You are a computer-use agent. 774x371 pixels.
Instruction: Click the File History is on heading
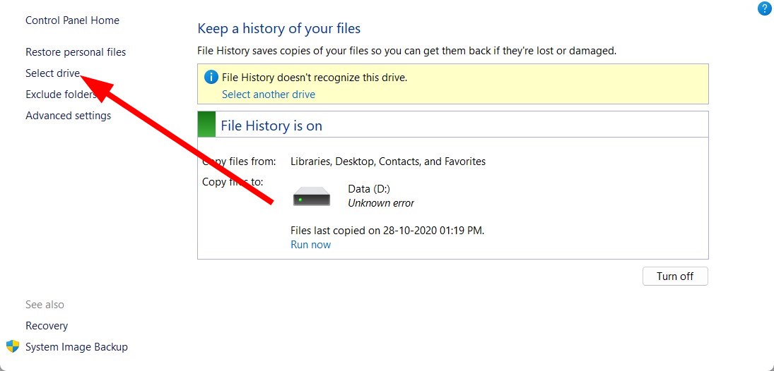click(x=271, y=126)
